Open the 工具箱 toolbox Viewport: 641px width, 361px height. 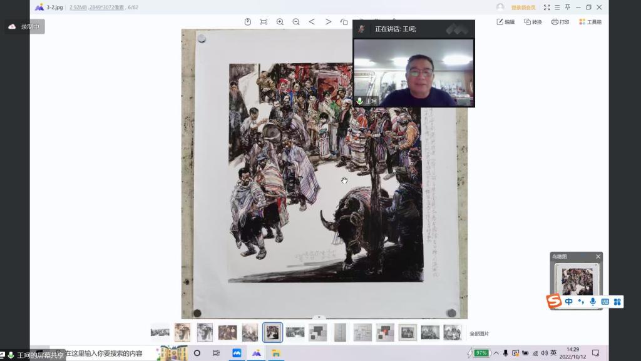click(x=590, y=22)
